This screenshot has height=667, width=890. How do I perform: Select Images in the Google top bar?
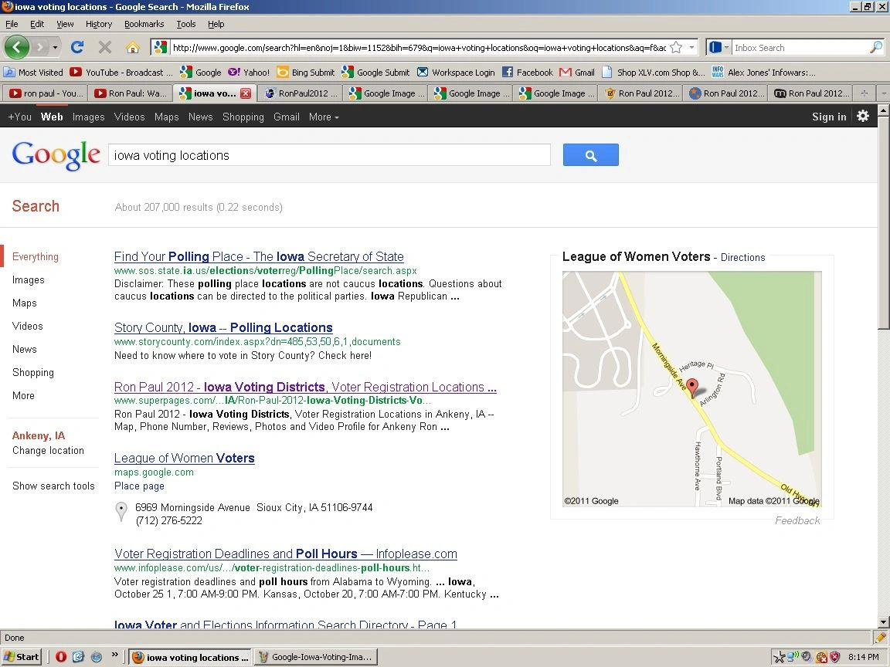89,117
